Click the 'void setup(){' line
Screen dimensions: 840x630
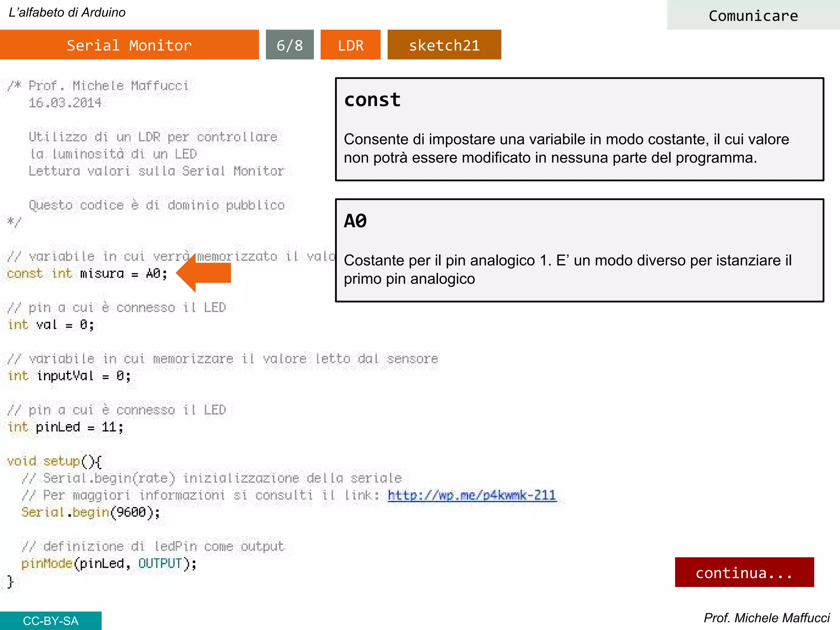54,461
